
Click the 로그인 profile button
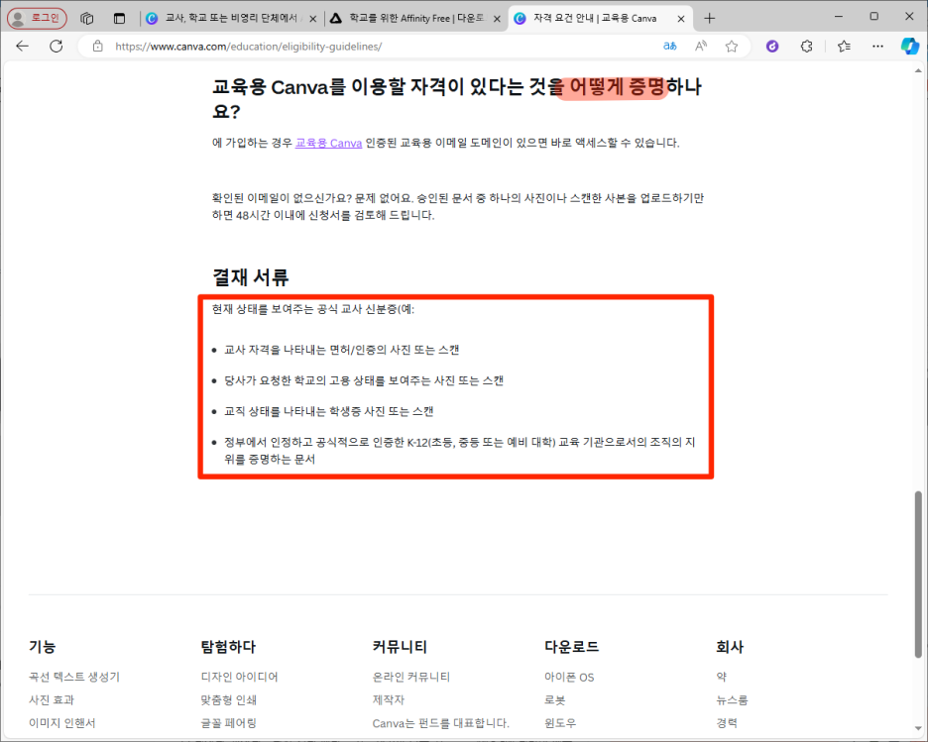tap(37, 19)
